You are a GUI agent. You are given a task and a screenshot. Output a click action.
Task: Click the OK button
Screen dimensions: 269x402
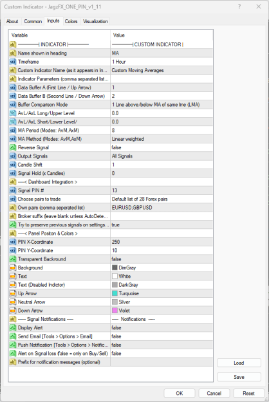tap(180, 393)
